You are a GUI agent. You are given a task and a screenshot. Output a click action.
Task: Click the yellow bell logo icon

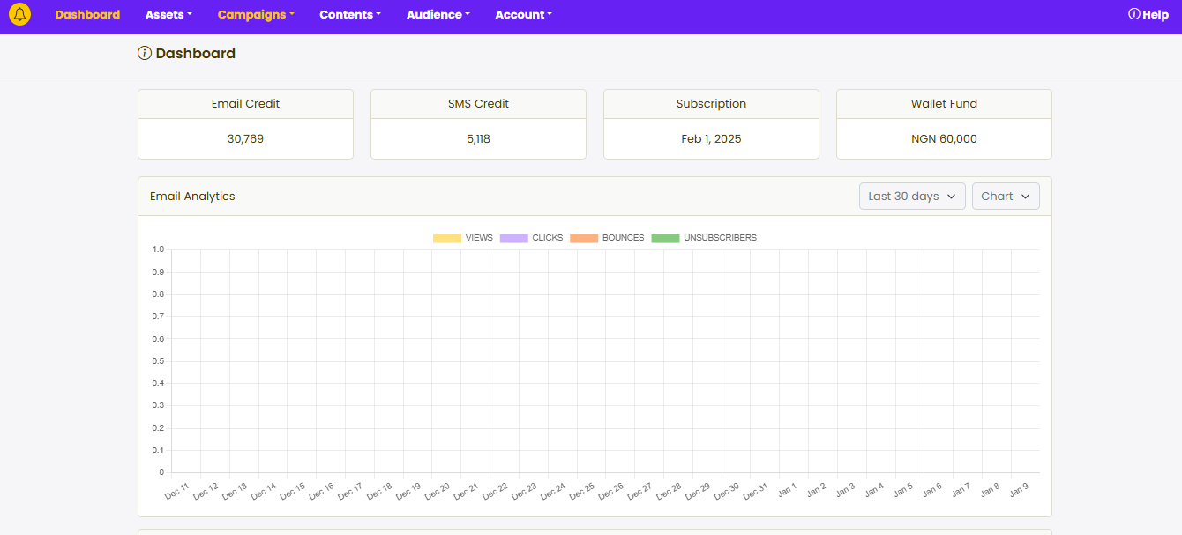click(19, 14)
